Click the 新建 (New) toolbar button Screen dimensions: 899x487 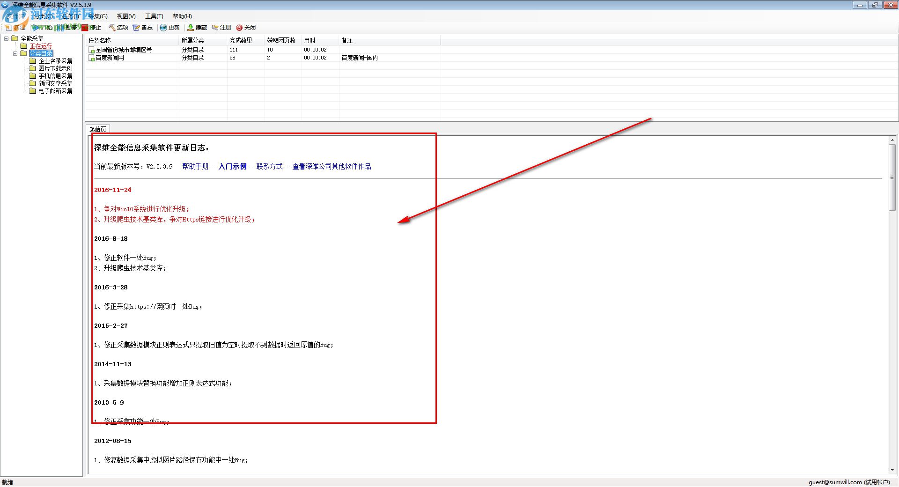[x=15, y=28]
